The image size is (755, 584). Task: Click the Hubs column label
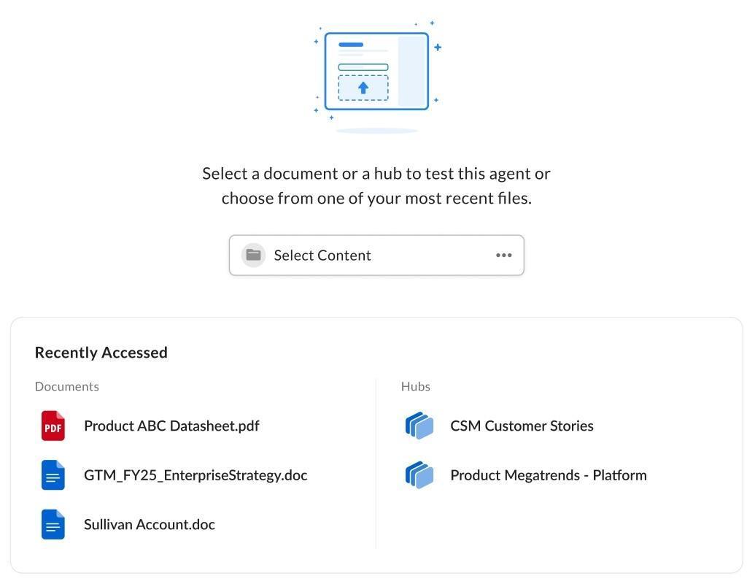[x=416, y=387]
